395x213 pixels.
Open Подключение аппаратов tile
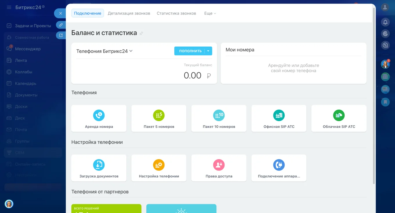(279, 168)
